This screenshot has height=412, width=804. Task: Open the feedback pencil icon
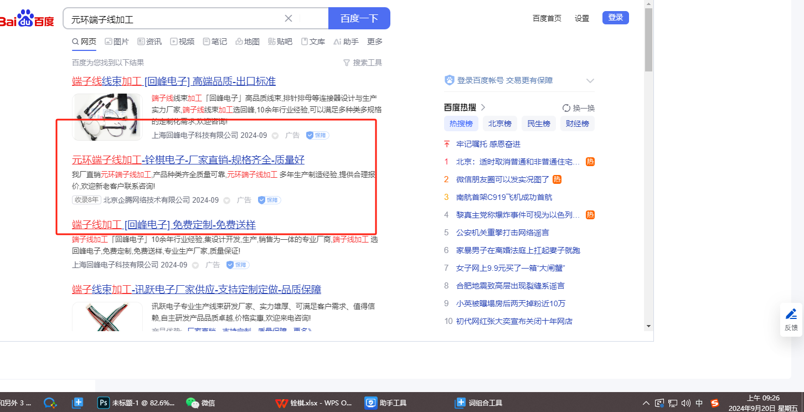pos(791,314)
